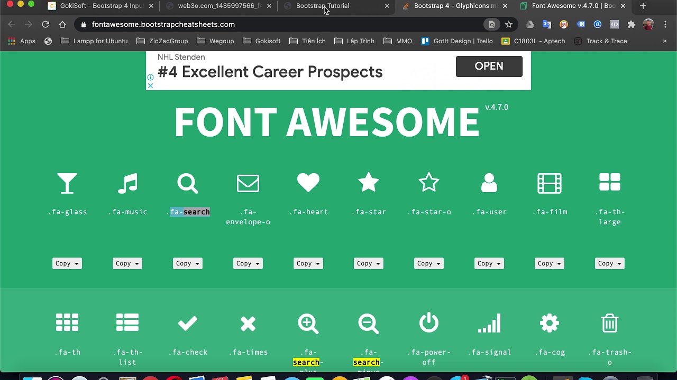The height and width of the screenshot is (380, 677).
Task: Open Copy dropdown under fa-user
Action: pyautogui.click(x=489, y=263)
